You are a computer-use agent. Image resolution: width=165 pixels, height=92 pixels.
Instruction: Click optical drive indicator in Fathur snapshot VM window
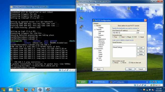[x=62, y=70]
